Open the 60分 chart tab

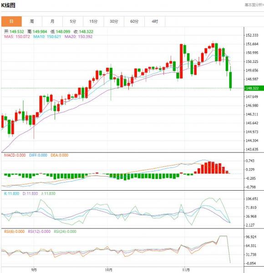click(134, 21)
